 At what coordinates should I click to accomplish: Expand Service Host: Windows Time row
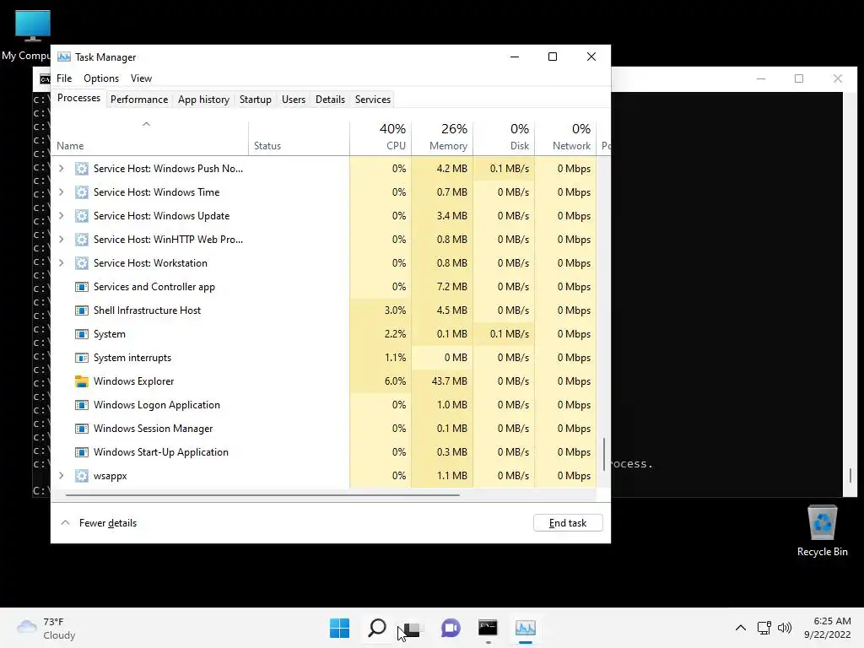pos(61,192)
